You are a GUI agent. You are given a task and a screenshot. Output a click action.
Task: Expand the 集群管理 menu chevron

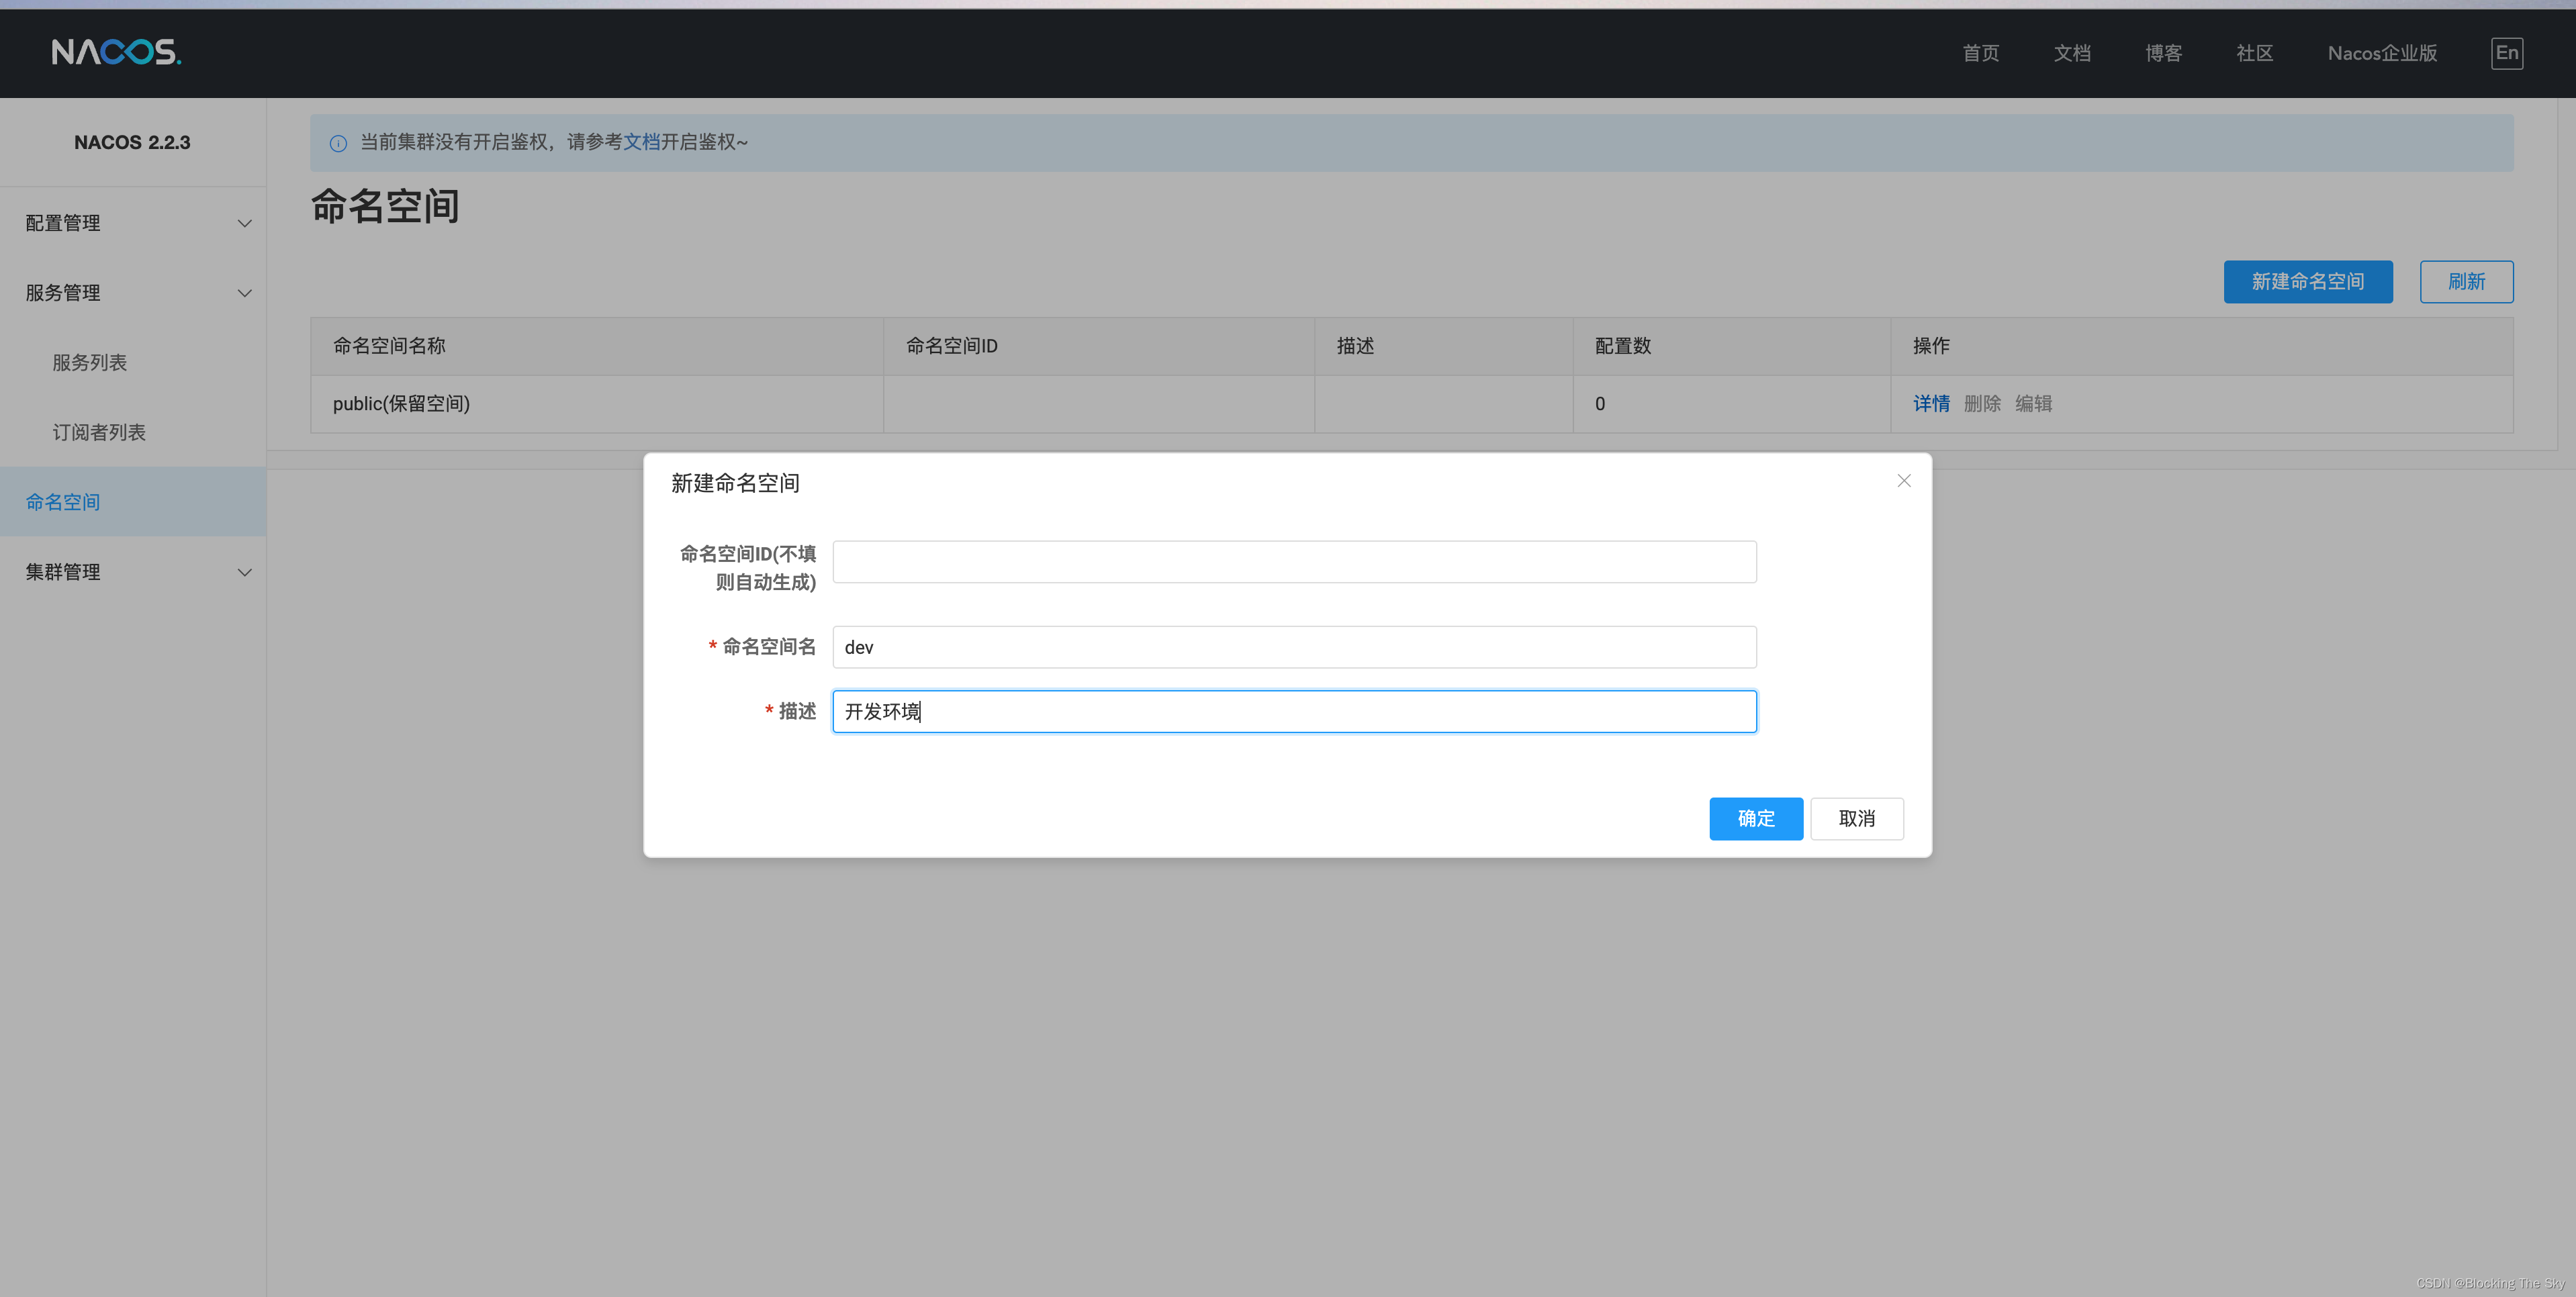(x=244, y=572)
